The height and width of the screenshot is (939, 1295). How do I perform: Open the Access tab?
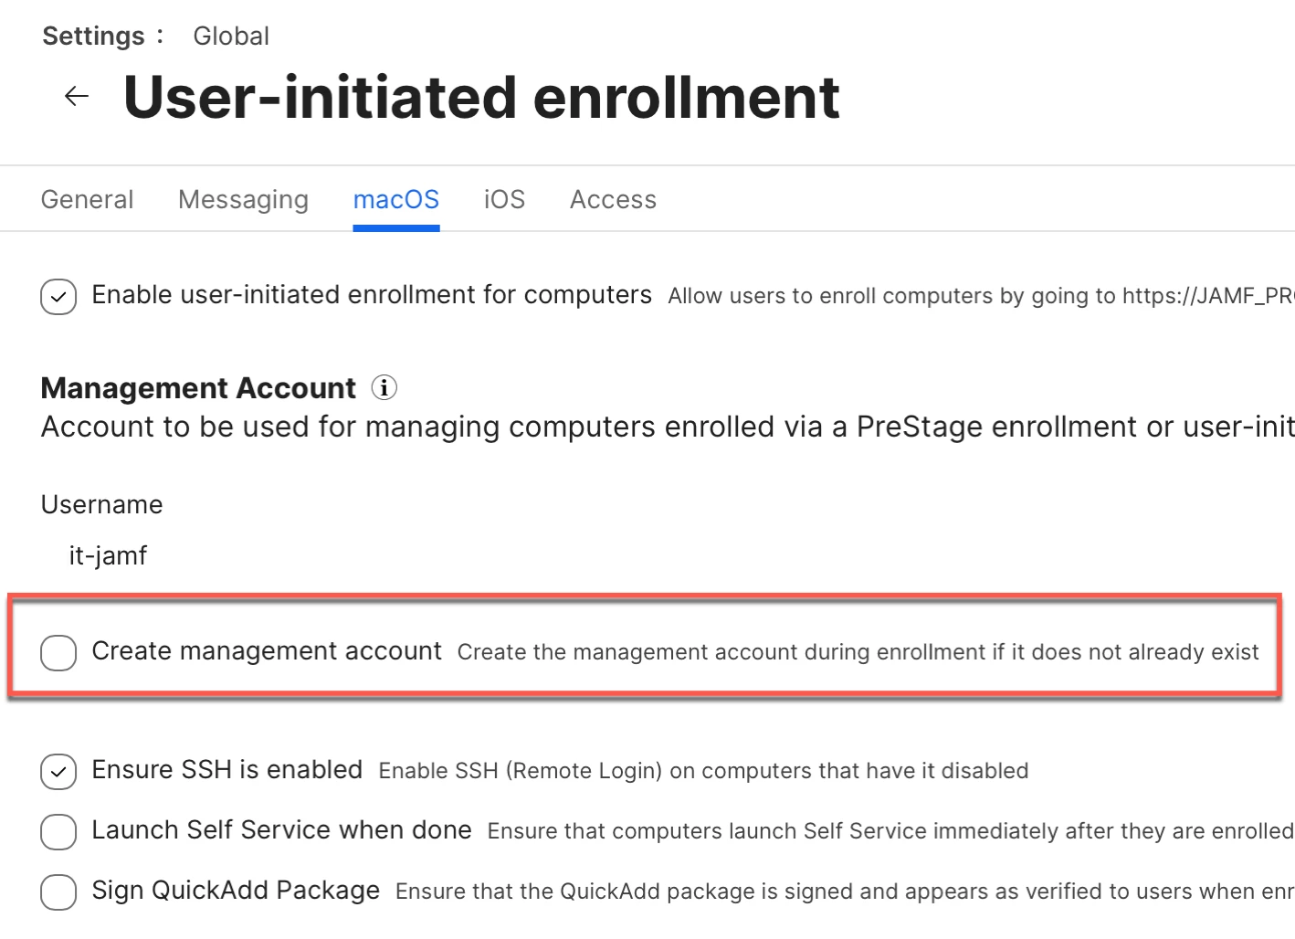[614, 199]
